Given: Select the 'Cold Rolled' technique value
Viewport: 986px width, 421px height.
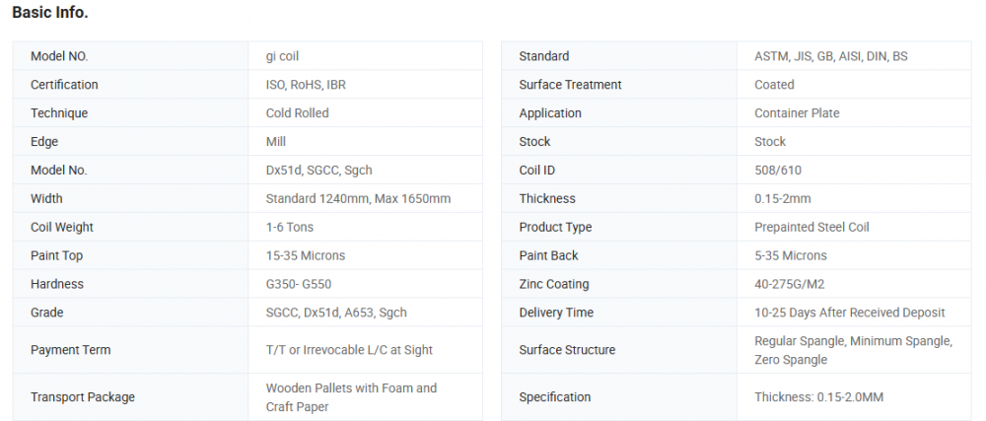Looking at the screenshot, I should (297, 113).
